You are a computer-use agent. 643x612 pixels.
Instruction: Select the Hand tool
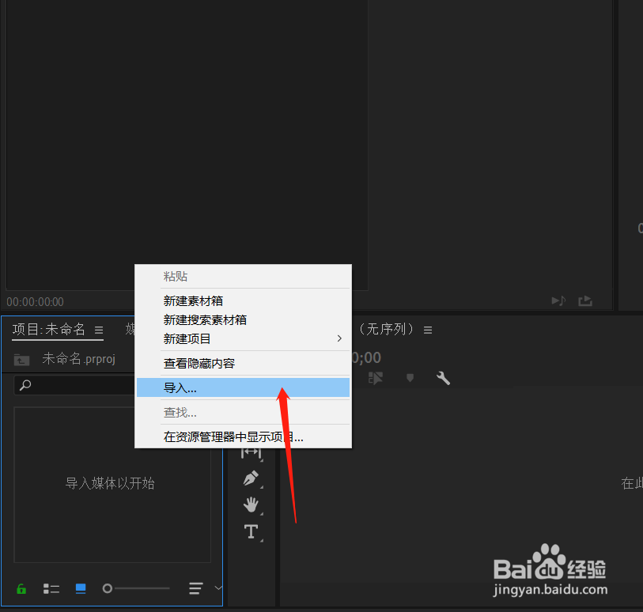click(x=251, y=504)
